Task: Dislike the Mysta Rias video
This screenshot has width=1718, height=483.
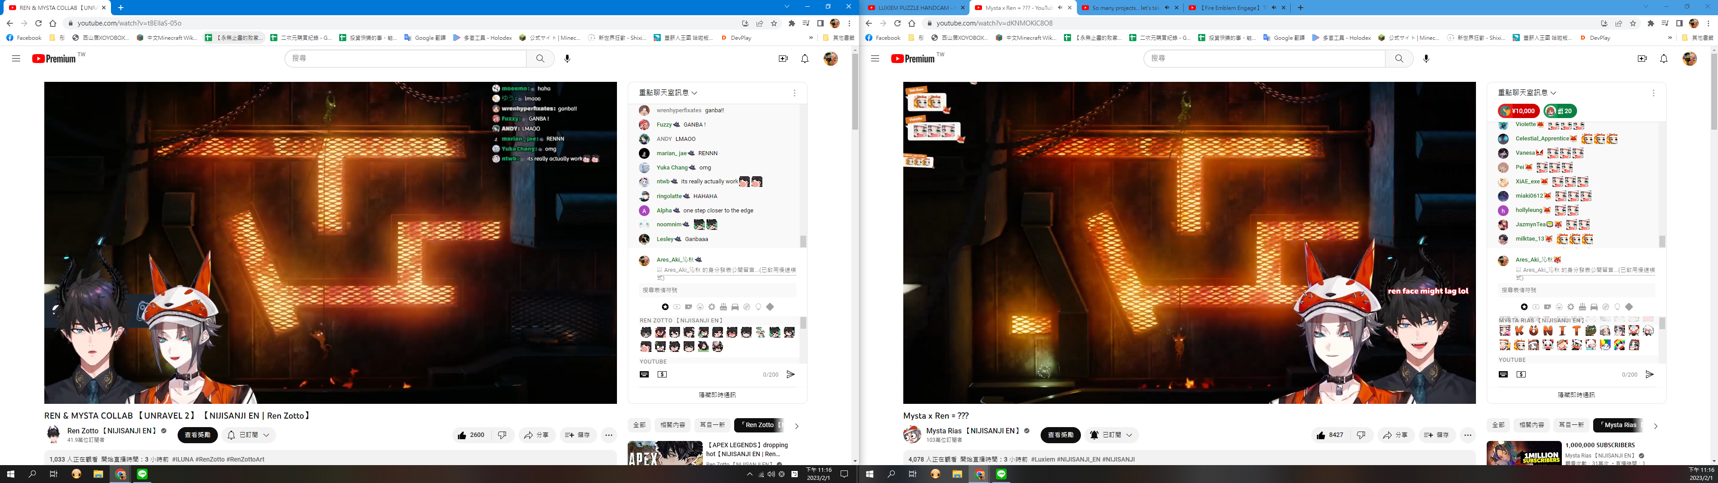Action: pyautogui.click(x=1361, y=435)
